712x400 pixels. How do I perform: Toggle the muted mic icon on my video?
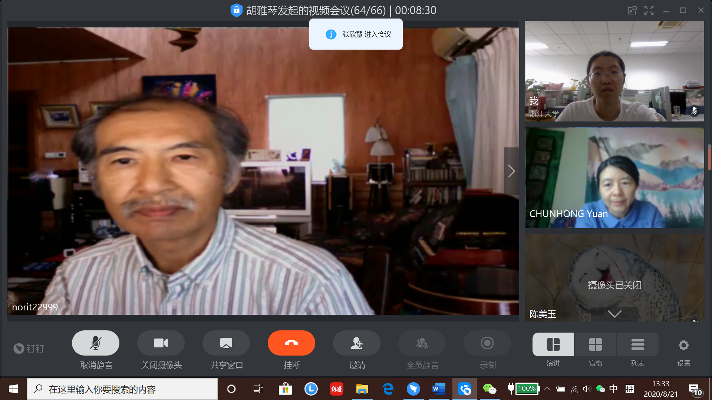click(x=694, y=111)
